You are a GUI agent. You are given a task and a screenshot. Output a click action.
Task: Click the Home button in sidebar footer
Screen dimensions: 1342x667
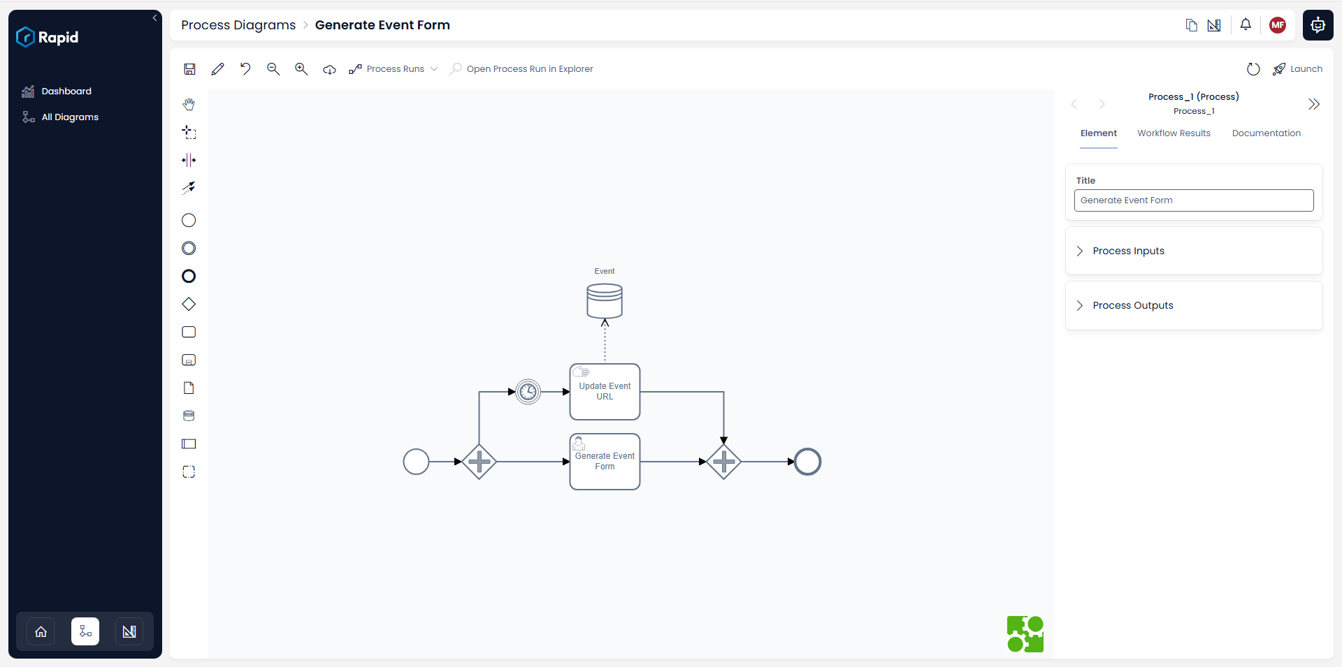[41, 631]
